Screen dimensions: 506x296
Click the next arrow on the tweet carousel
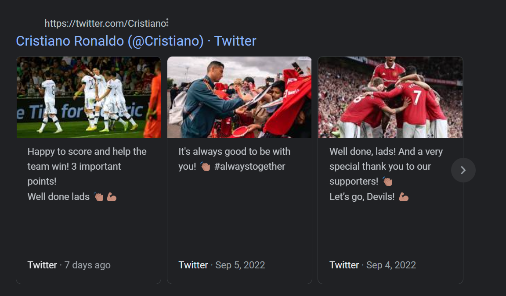(463, 170)
